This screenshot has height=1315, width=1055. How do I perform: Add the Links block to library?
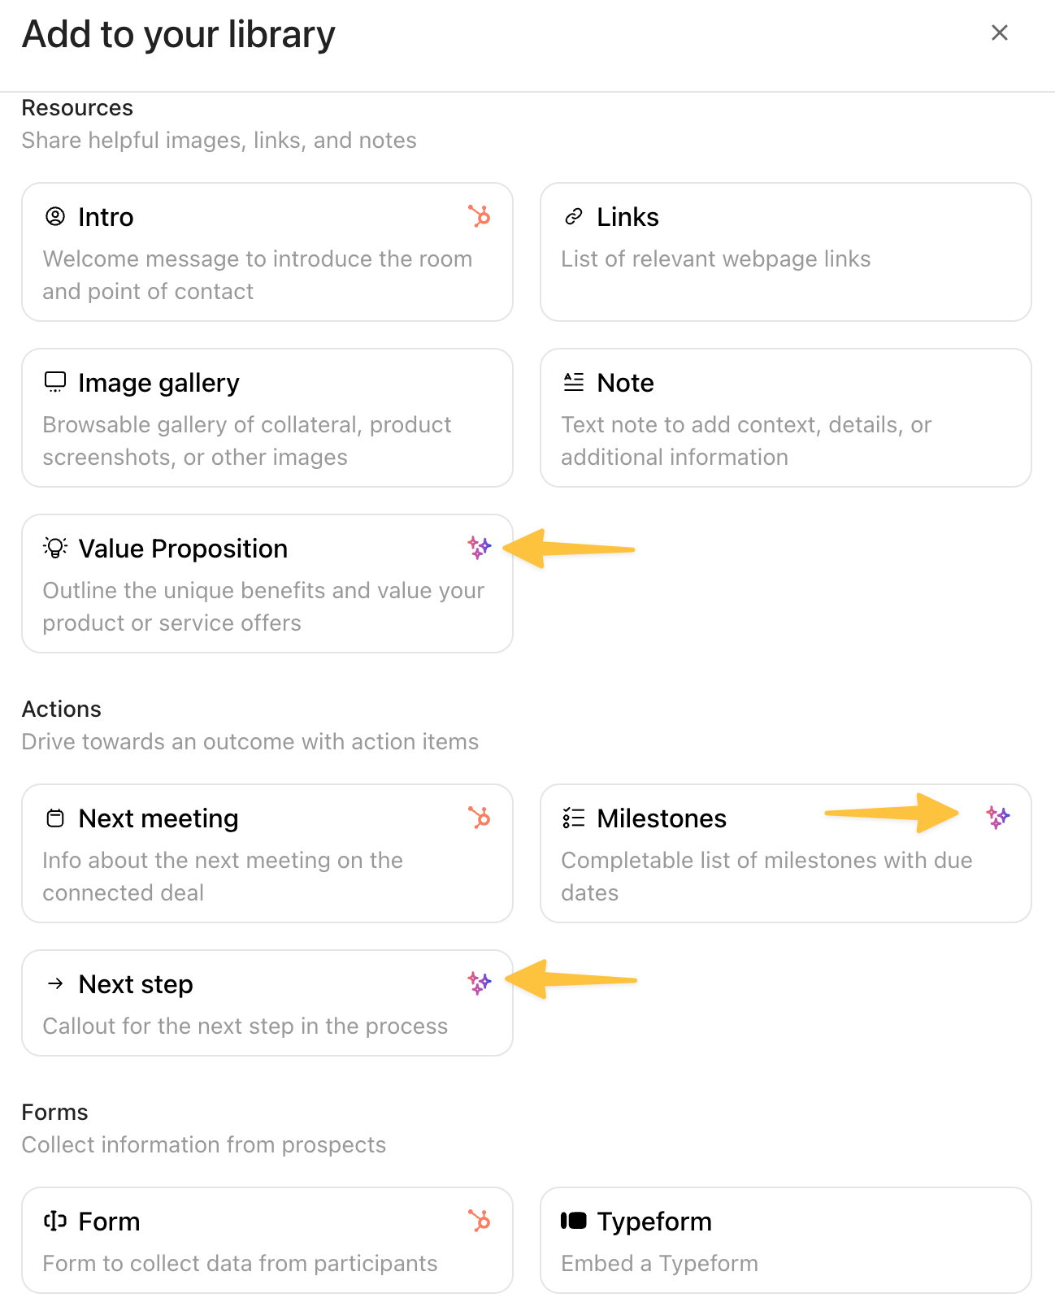coord(785,252)
